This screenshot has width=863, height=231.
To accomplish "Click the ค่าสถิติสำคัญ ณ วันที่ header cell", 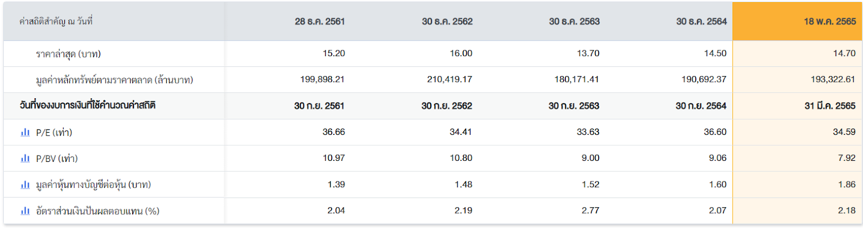I will [x=56, y=22].
